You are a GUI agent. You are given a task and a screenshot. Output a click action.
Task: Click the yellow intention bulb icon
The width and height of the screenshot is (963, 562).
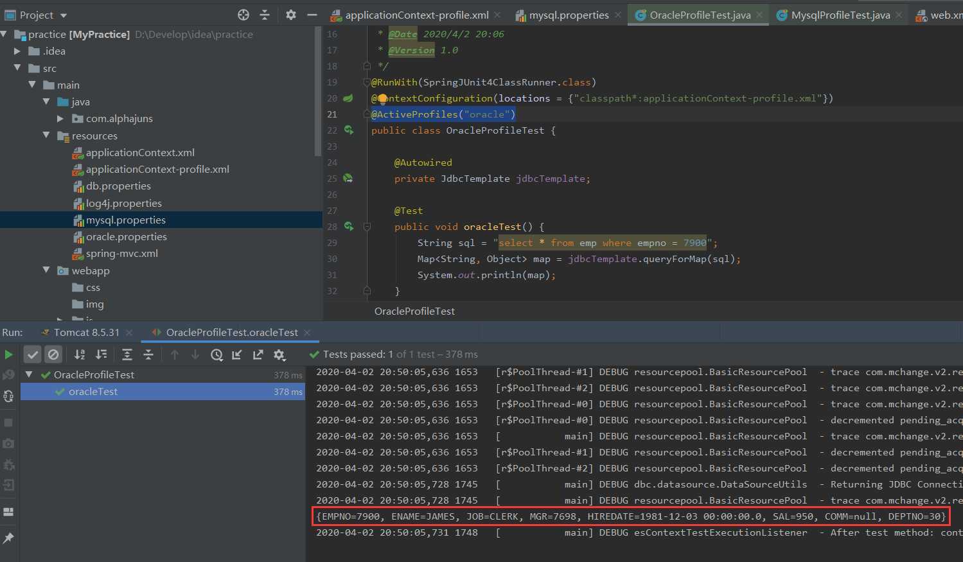click(x=382, y=99)
